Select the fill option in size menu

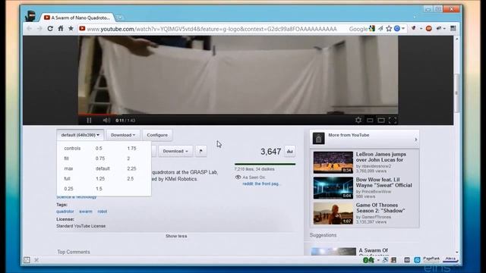tap(66, 158)
